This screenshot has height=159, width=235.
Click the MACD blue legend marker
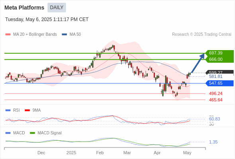click(x=8, y=133)
